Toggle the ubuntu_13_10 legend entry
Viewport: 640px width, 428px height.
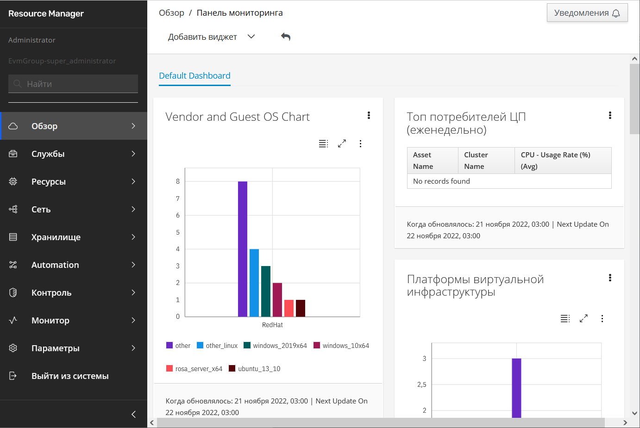click(255, 369)
